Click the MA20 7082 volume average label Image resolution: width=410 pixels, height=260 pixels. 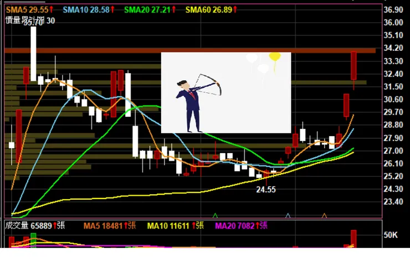[241, 226]
